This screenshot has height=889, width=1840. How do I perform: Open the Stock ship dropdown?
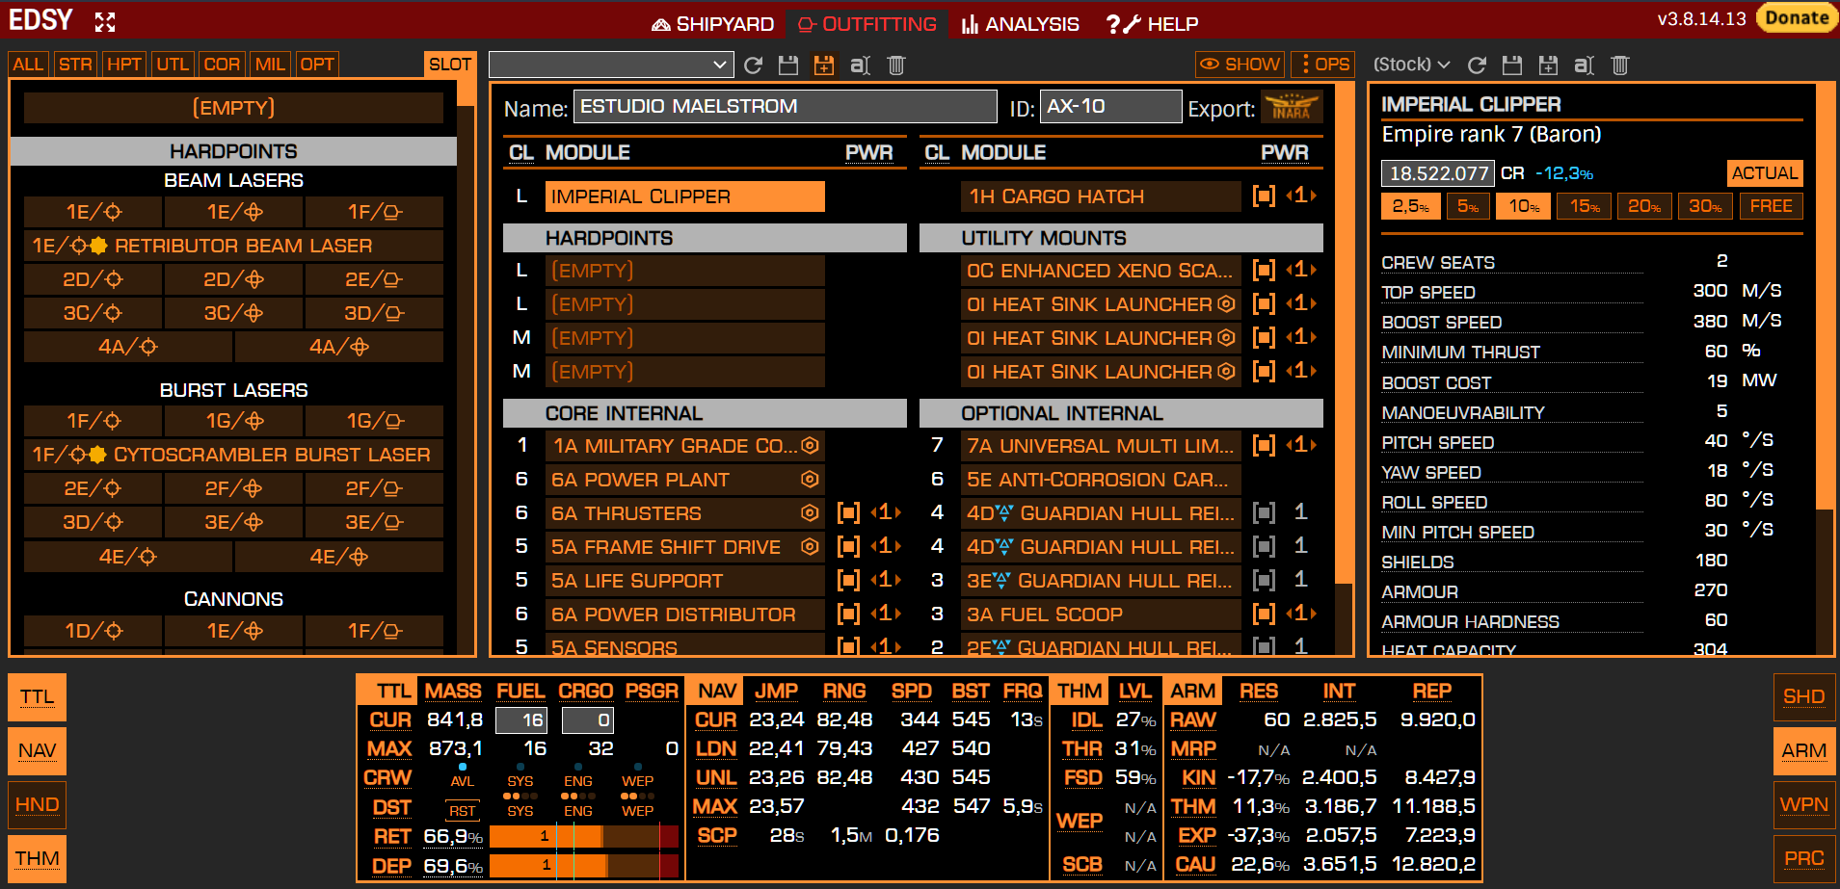coord(1412,65)
